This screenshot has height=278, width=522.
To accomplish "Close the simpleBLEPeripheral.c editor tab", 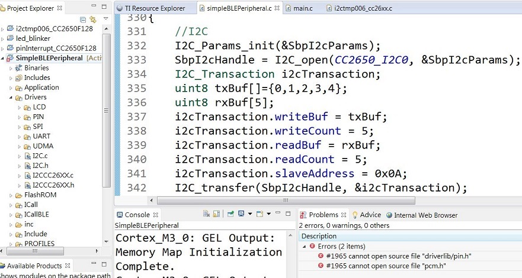I will point(277,8).
